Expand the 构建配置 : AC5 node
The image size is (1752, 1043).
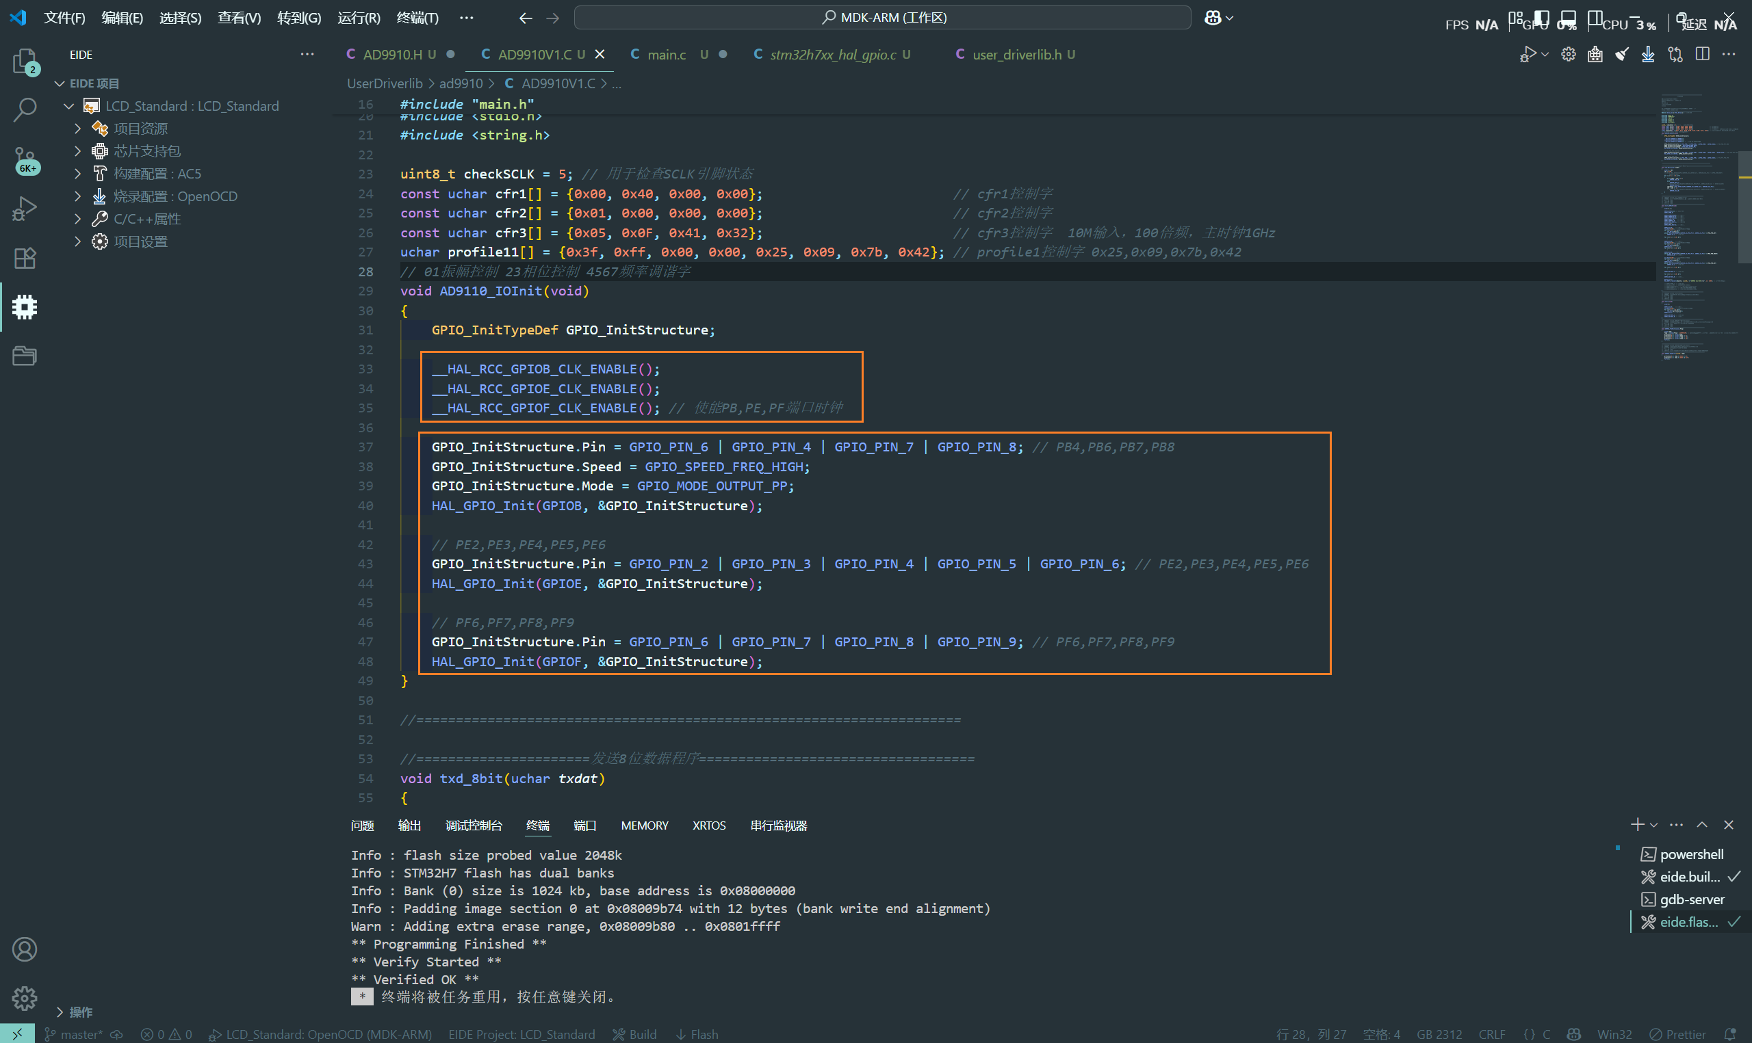point(78,174)
